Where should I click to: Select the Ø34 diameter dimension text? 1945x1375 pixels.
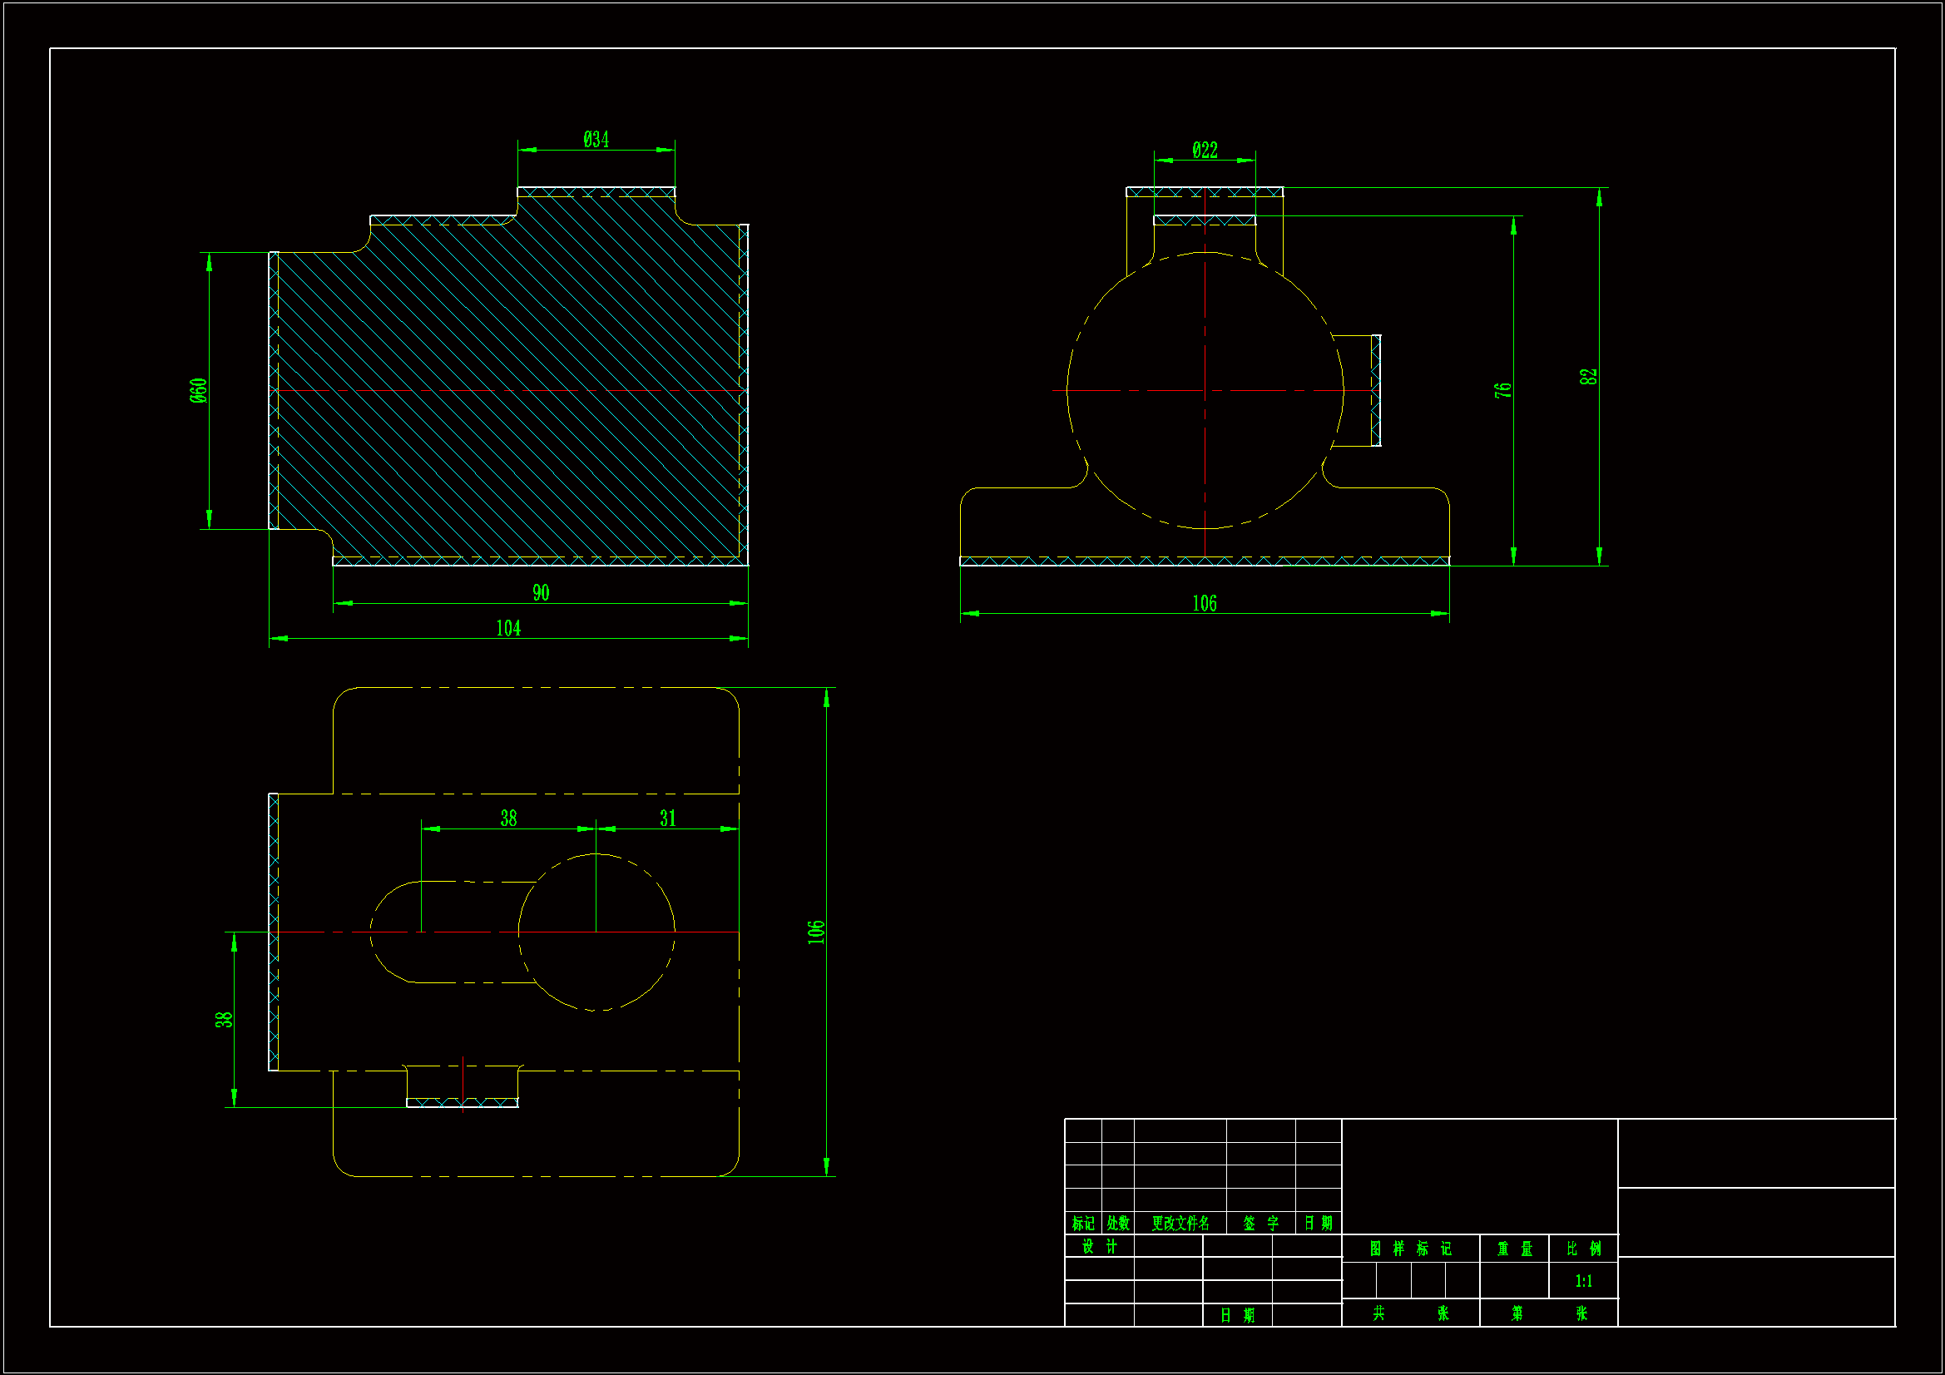pyautogui.click(x=596, y=139)
